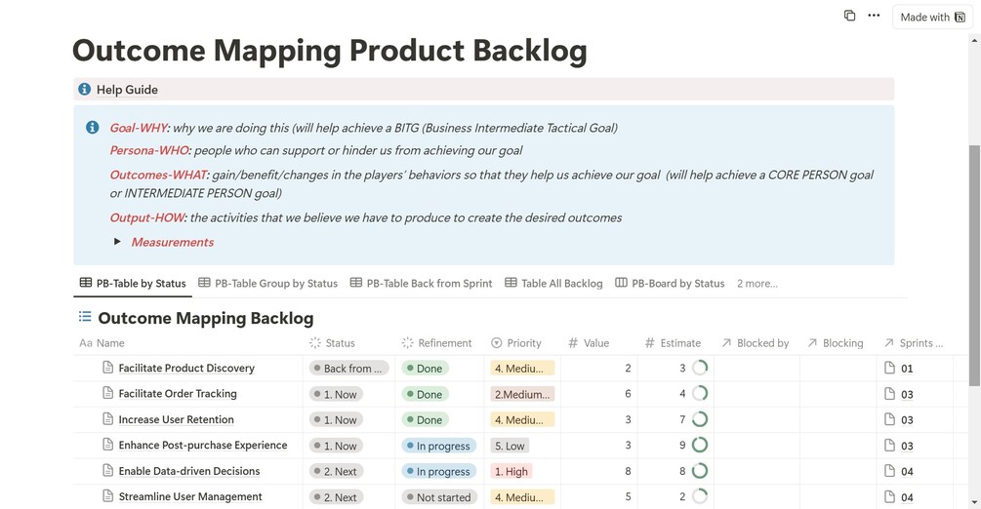The width and height of the screenshot is (981, 509).
Task: Open the Enable Data-driven Decisions item
Action: (x=189, y=471)
